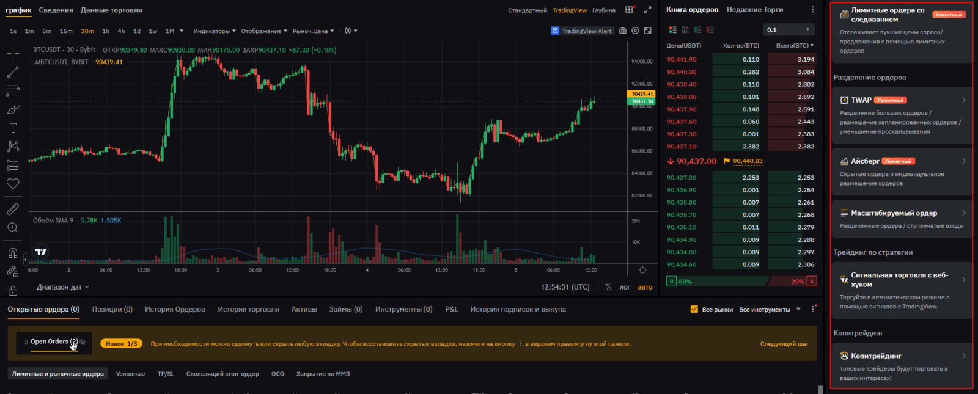Select the 1h timeframe interval
The height and width of the screenshot is (394, 978).
click(x=106, y=31)
